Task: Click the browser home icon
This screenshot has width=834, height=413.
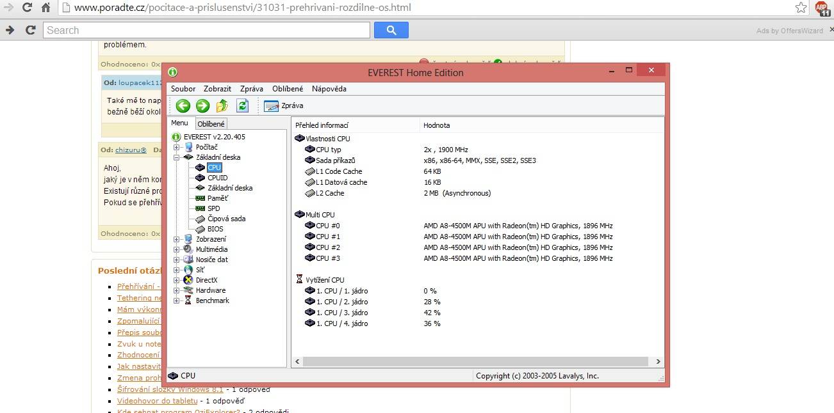Action: click(45, 8)
